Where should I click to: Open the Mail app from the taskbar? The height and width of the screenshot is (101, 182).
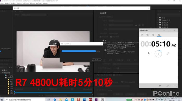point(67,99)
